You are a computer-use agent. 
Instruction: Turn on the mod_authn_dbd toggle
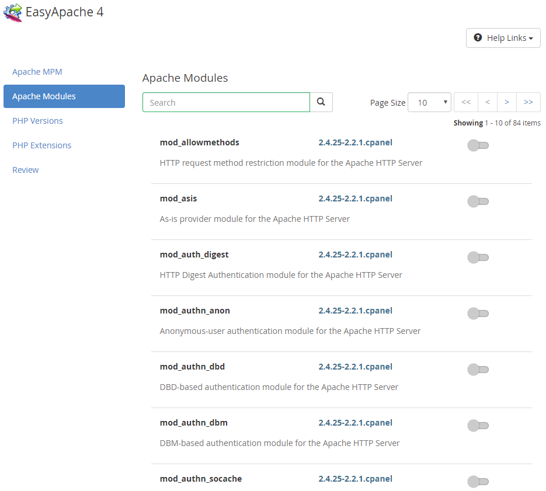point(478,370)
